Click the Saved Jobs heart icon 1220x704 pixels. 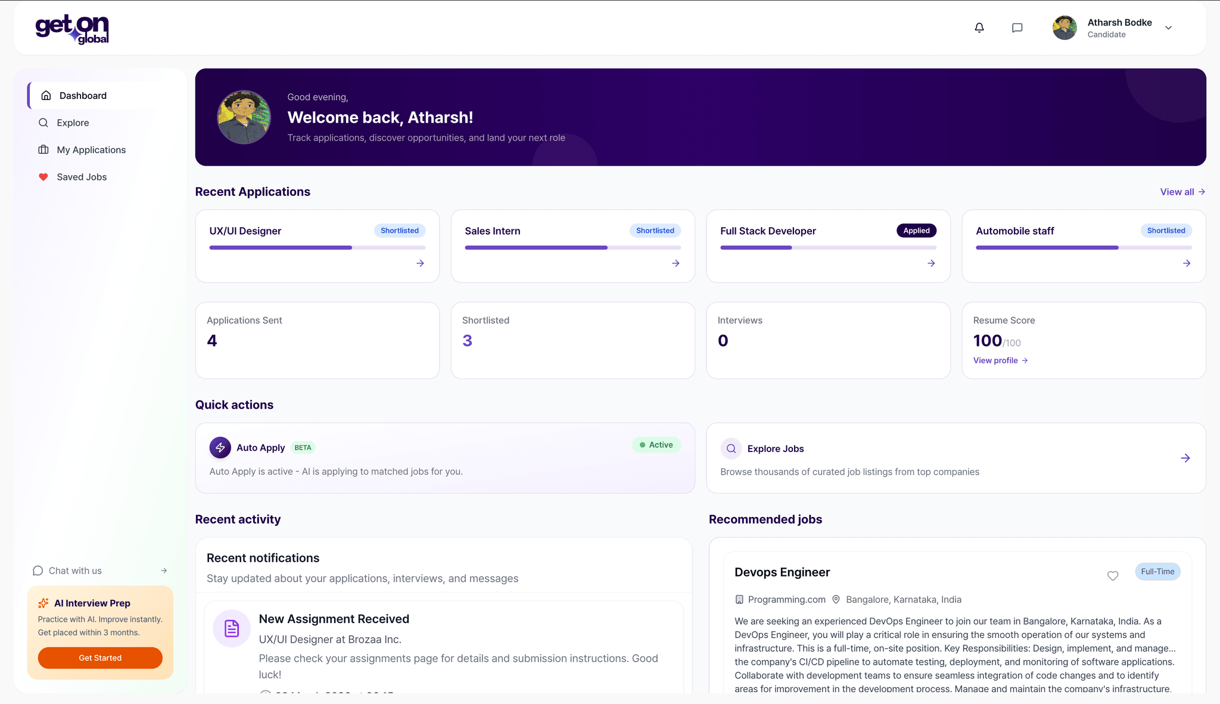(x=43, y=177)
